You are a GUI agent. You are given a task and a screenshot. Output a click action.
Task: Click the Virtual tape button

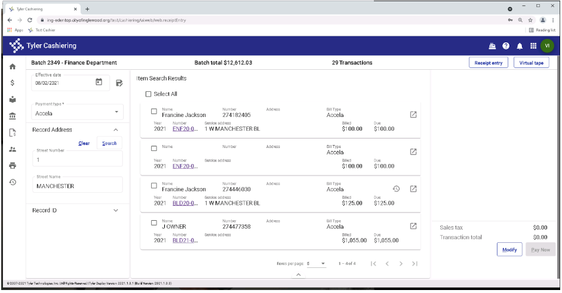[x=532, y=63]
